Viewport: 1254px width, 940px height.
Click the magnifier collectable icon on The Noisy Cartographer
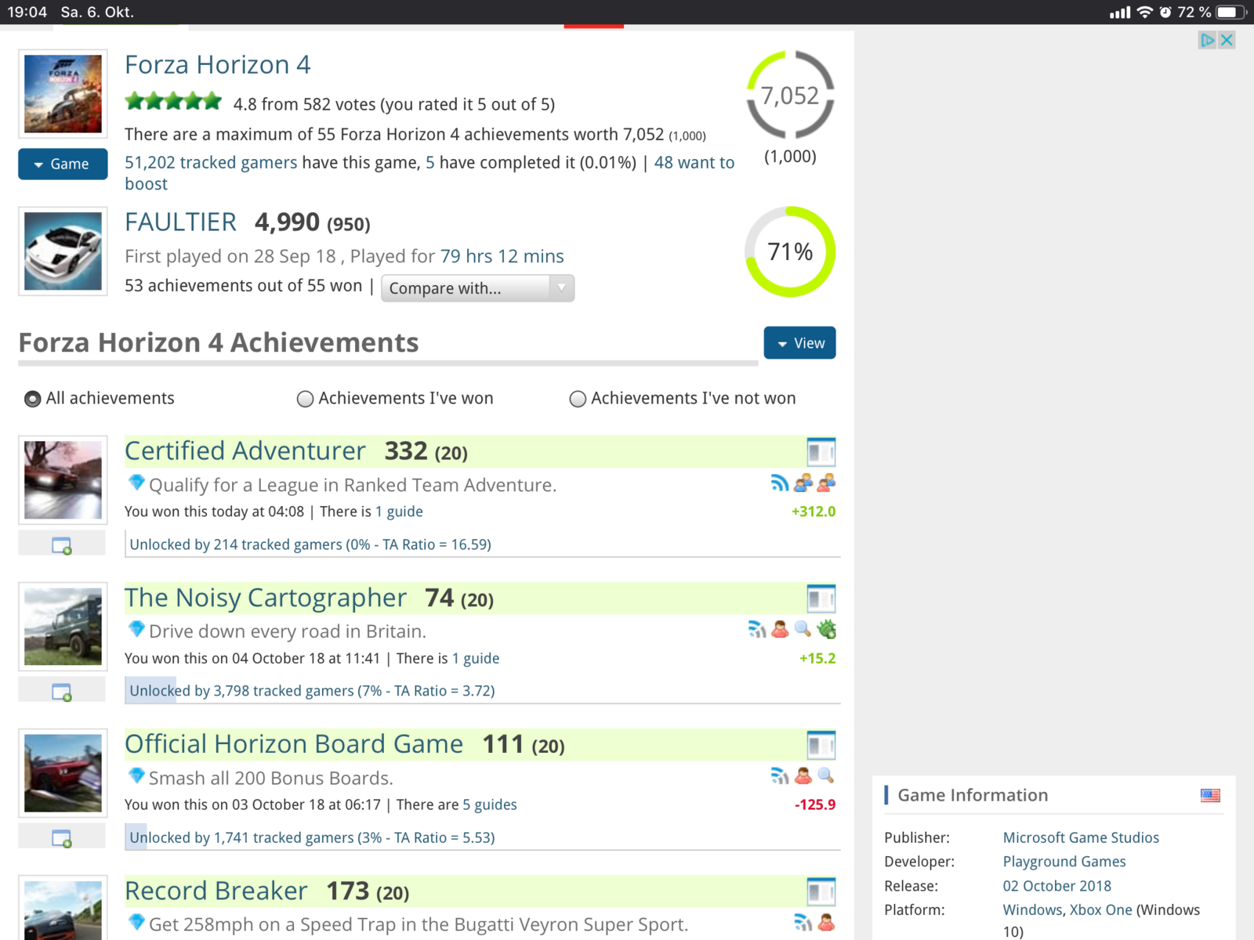803,629
